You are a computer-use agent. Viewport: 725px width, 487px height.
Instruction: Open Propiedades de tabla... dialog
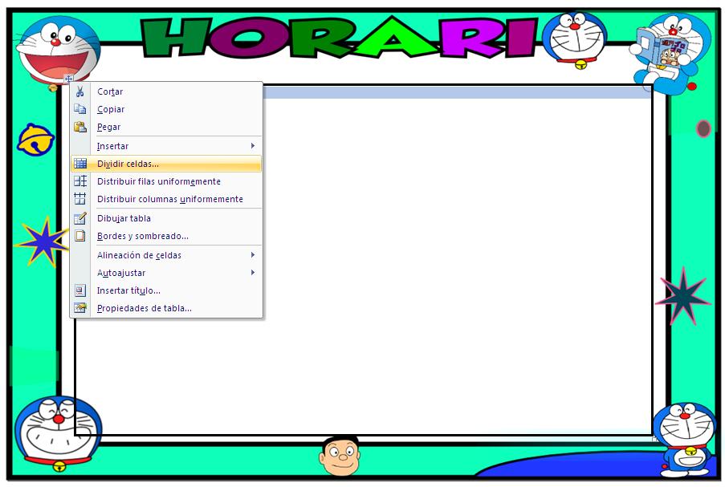click(x=166, y=308)
